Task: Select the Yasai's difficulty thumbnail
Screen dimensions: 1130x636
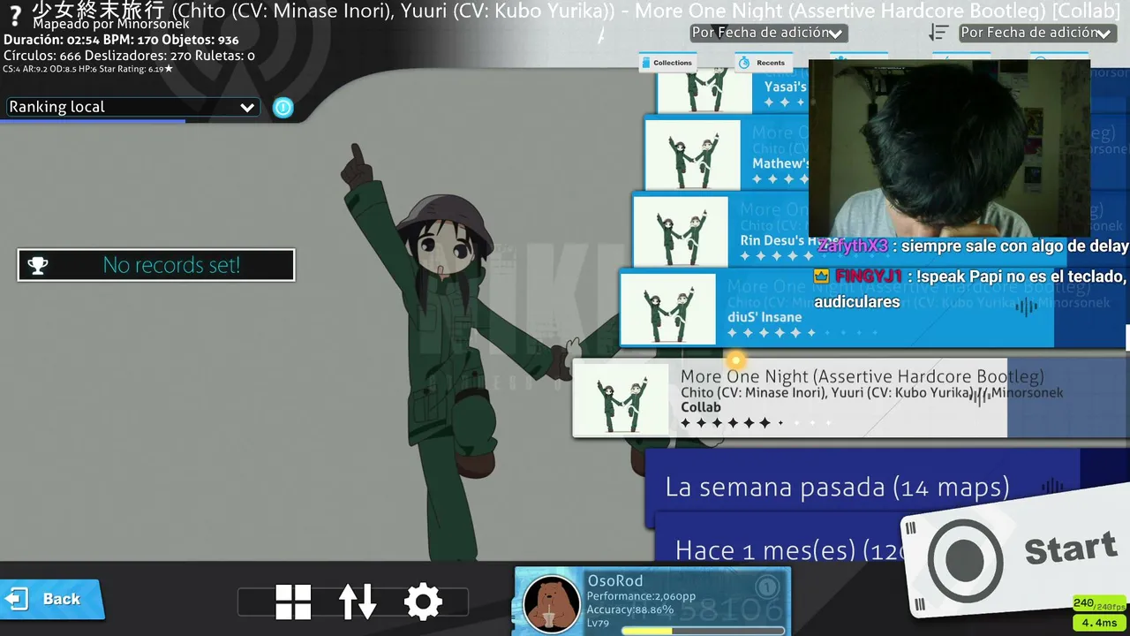Action: 704,93
